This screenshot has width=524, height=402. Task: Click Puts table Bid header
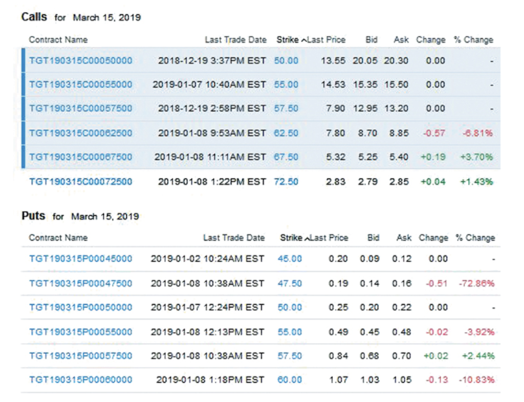coord(373,238)
